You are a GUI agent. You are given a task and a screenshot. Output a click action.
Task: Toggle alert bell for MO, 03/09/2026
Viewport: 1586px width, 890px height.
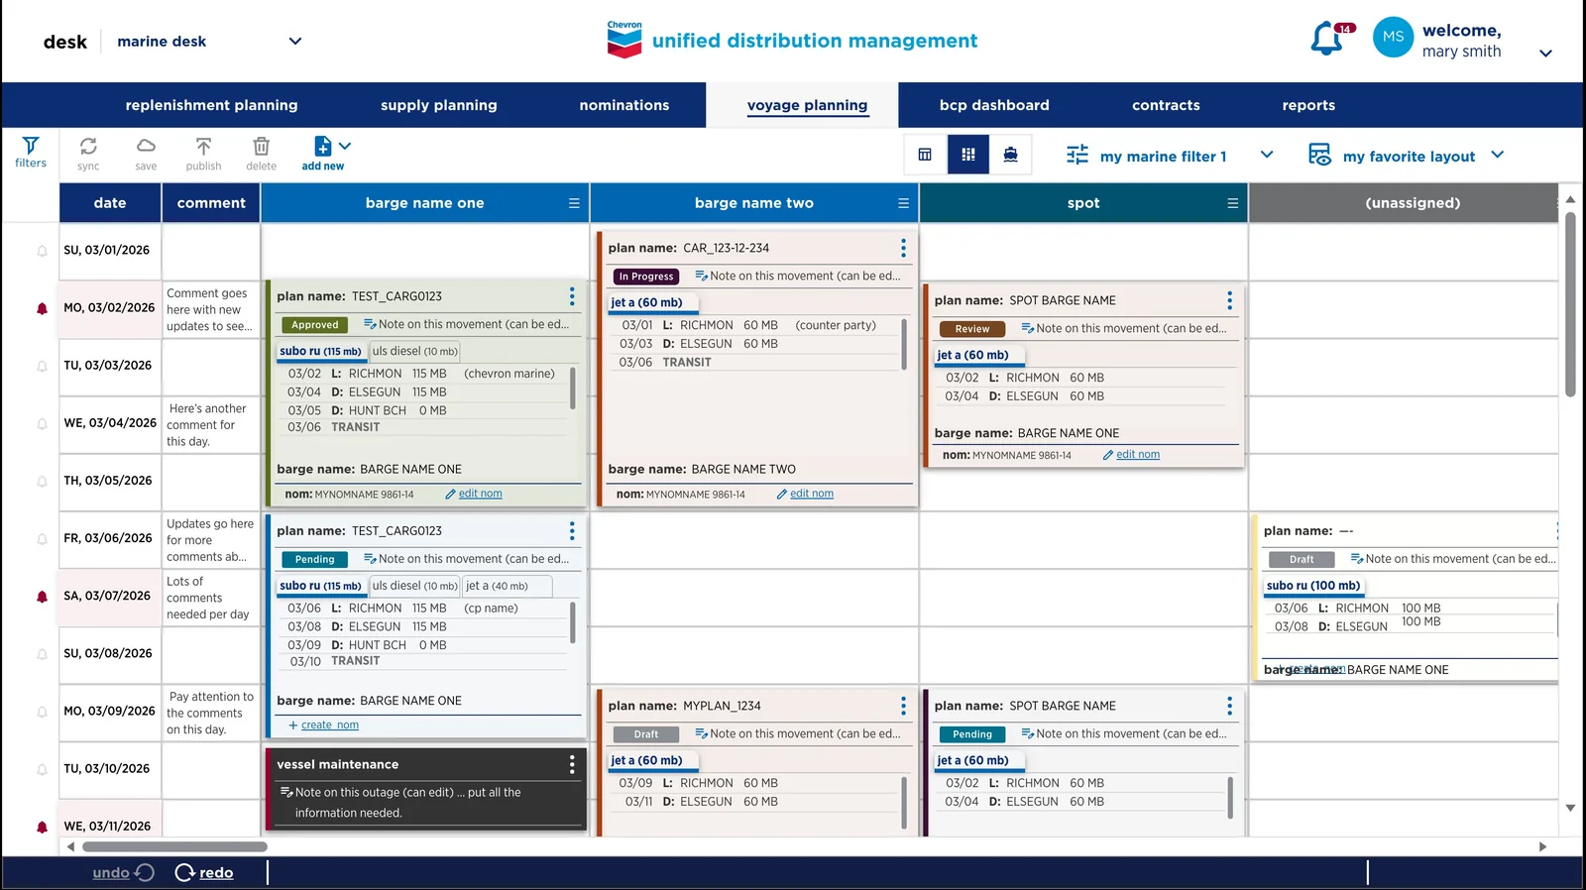pyautogui.click(x=42, y=712)
